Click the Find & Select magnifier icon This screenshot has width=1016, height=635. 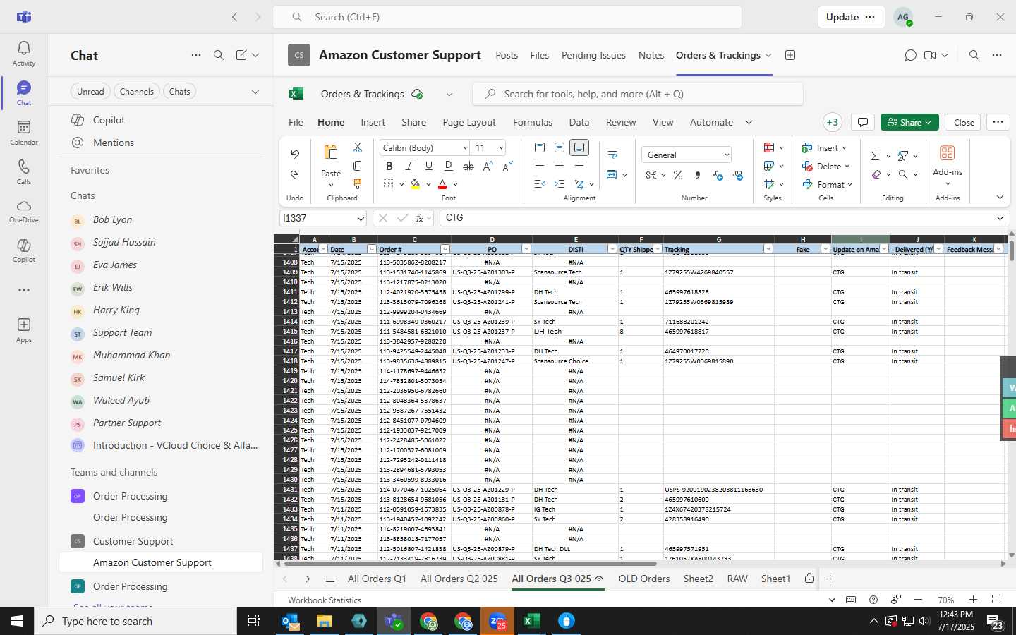coord(903,174)
